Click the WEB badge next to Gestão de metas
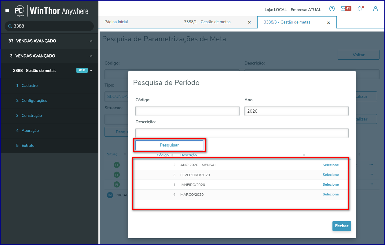The image size is (385, 245). point(82,70)
